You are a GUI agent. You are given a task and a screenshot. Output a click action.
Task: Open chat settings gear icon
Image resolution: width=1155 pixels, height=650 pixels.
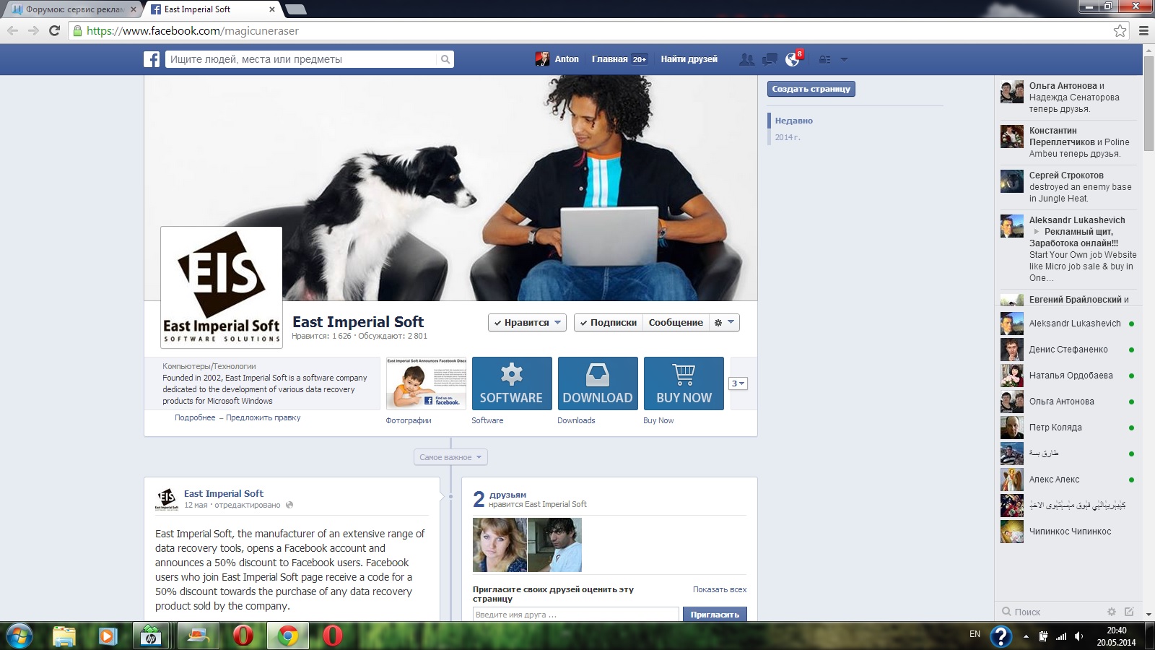click(1112, 612)
